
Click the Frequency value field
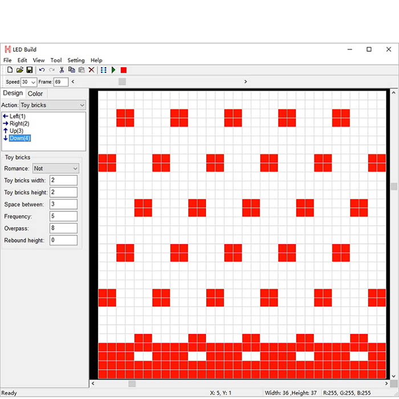click(63, 216)
